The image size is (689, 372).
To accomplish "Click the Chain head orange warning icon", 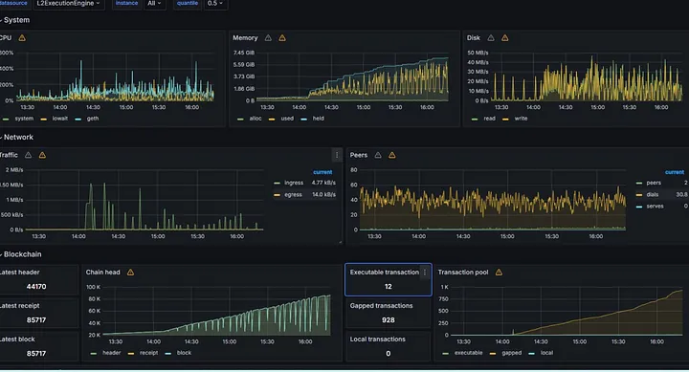I will pyautogui.click(x=130, y=273).
